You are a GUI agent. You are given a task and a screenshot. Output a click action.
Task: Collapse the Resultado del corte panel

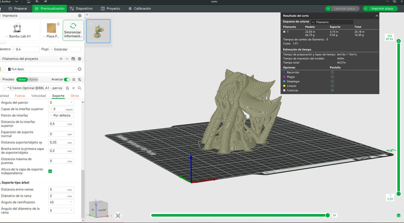coord(377,16)
